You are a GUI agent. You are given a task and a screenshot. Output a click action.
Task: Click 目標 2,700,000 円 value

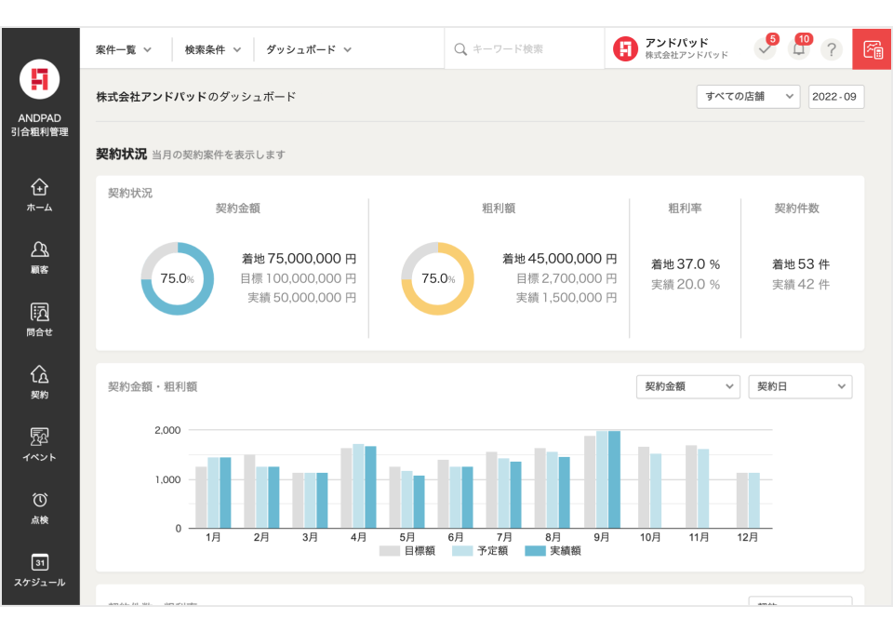(566, 278)
